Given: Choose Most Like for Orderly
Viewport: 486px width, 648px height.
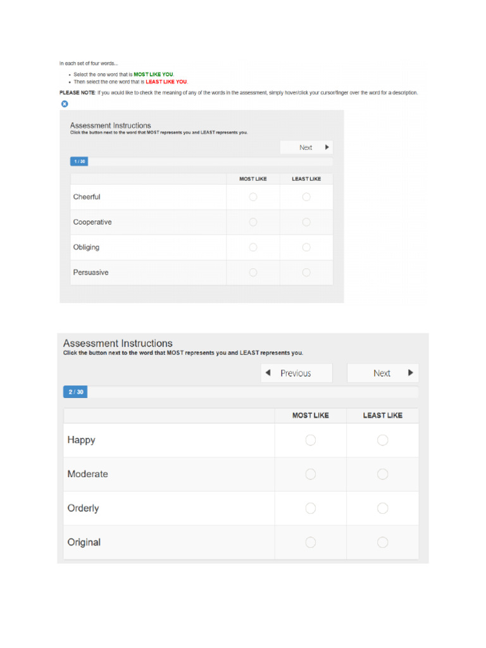Looking at the screenshot, I should click(x=310, y=508).
